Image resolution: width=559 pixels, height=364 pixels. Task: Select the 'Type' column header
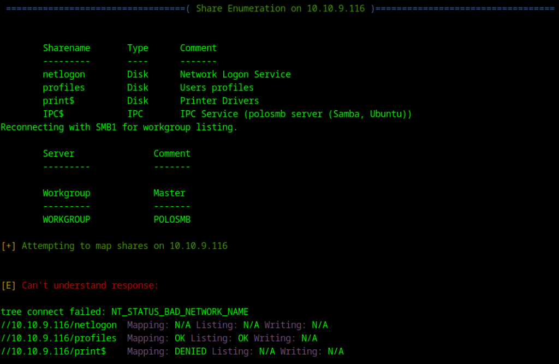click(x=138, y=48)
